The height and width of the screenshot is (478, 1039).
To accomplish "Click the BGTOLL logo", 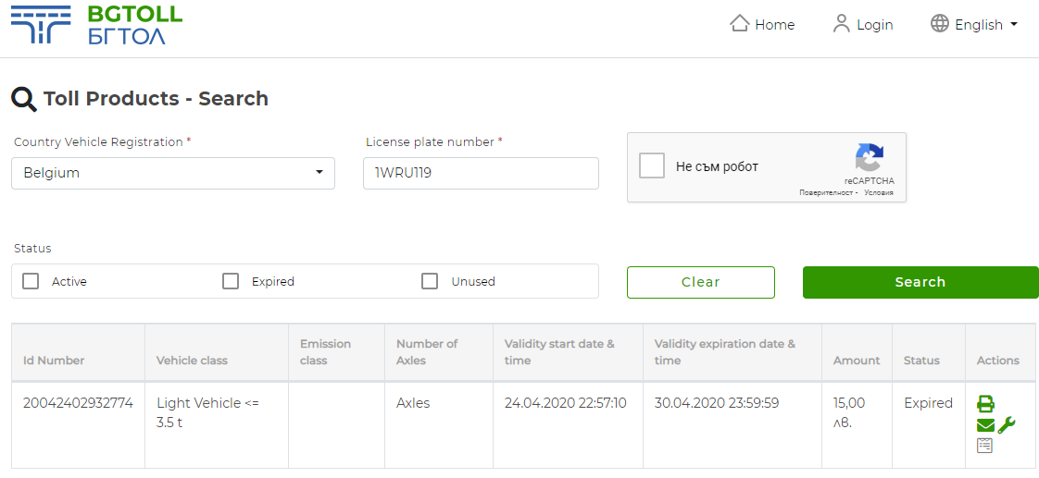I will [x=96, y=25].
